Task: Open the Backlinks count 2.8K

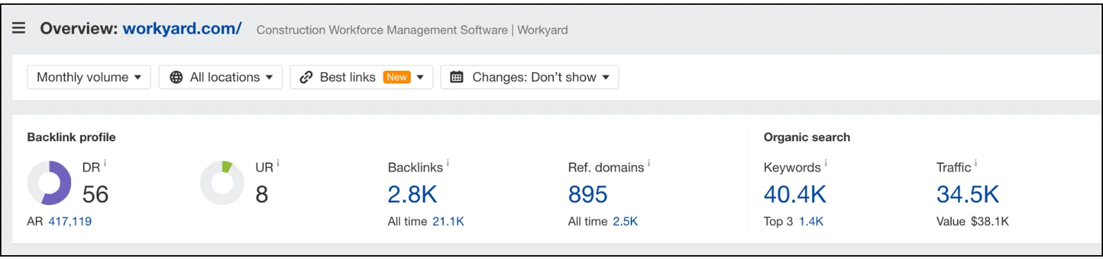Action: 412,195
